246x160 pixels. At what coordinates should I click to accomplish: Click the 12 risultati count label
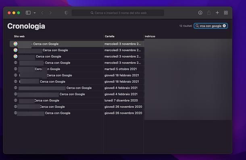186,26
